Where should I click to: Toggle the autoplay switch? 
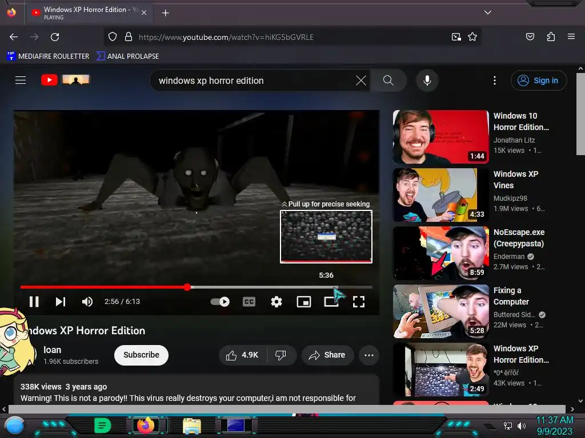point(220,302)
